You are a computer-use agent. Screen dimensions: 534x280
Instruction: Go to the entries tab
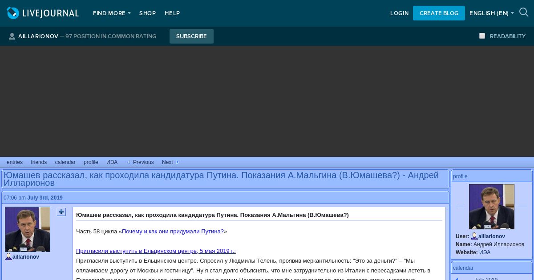[15, 162]
